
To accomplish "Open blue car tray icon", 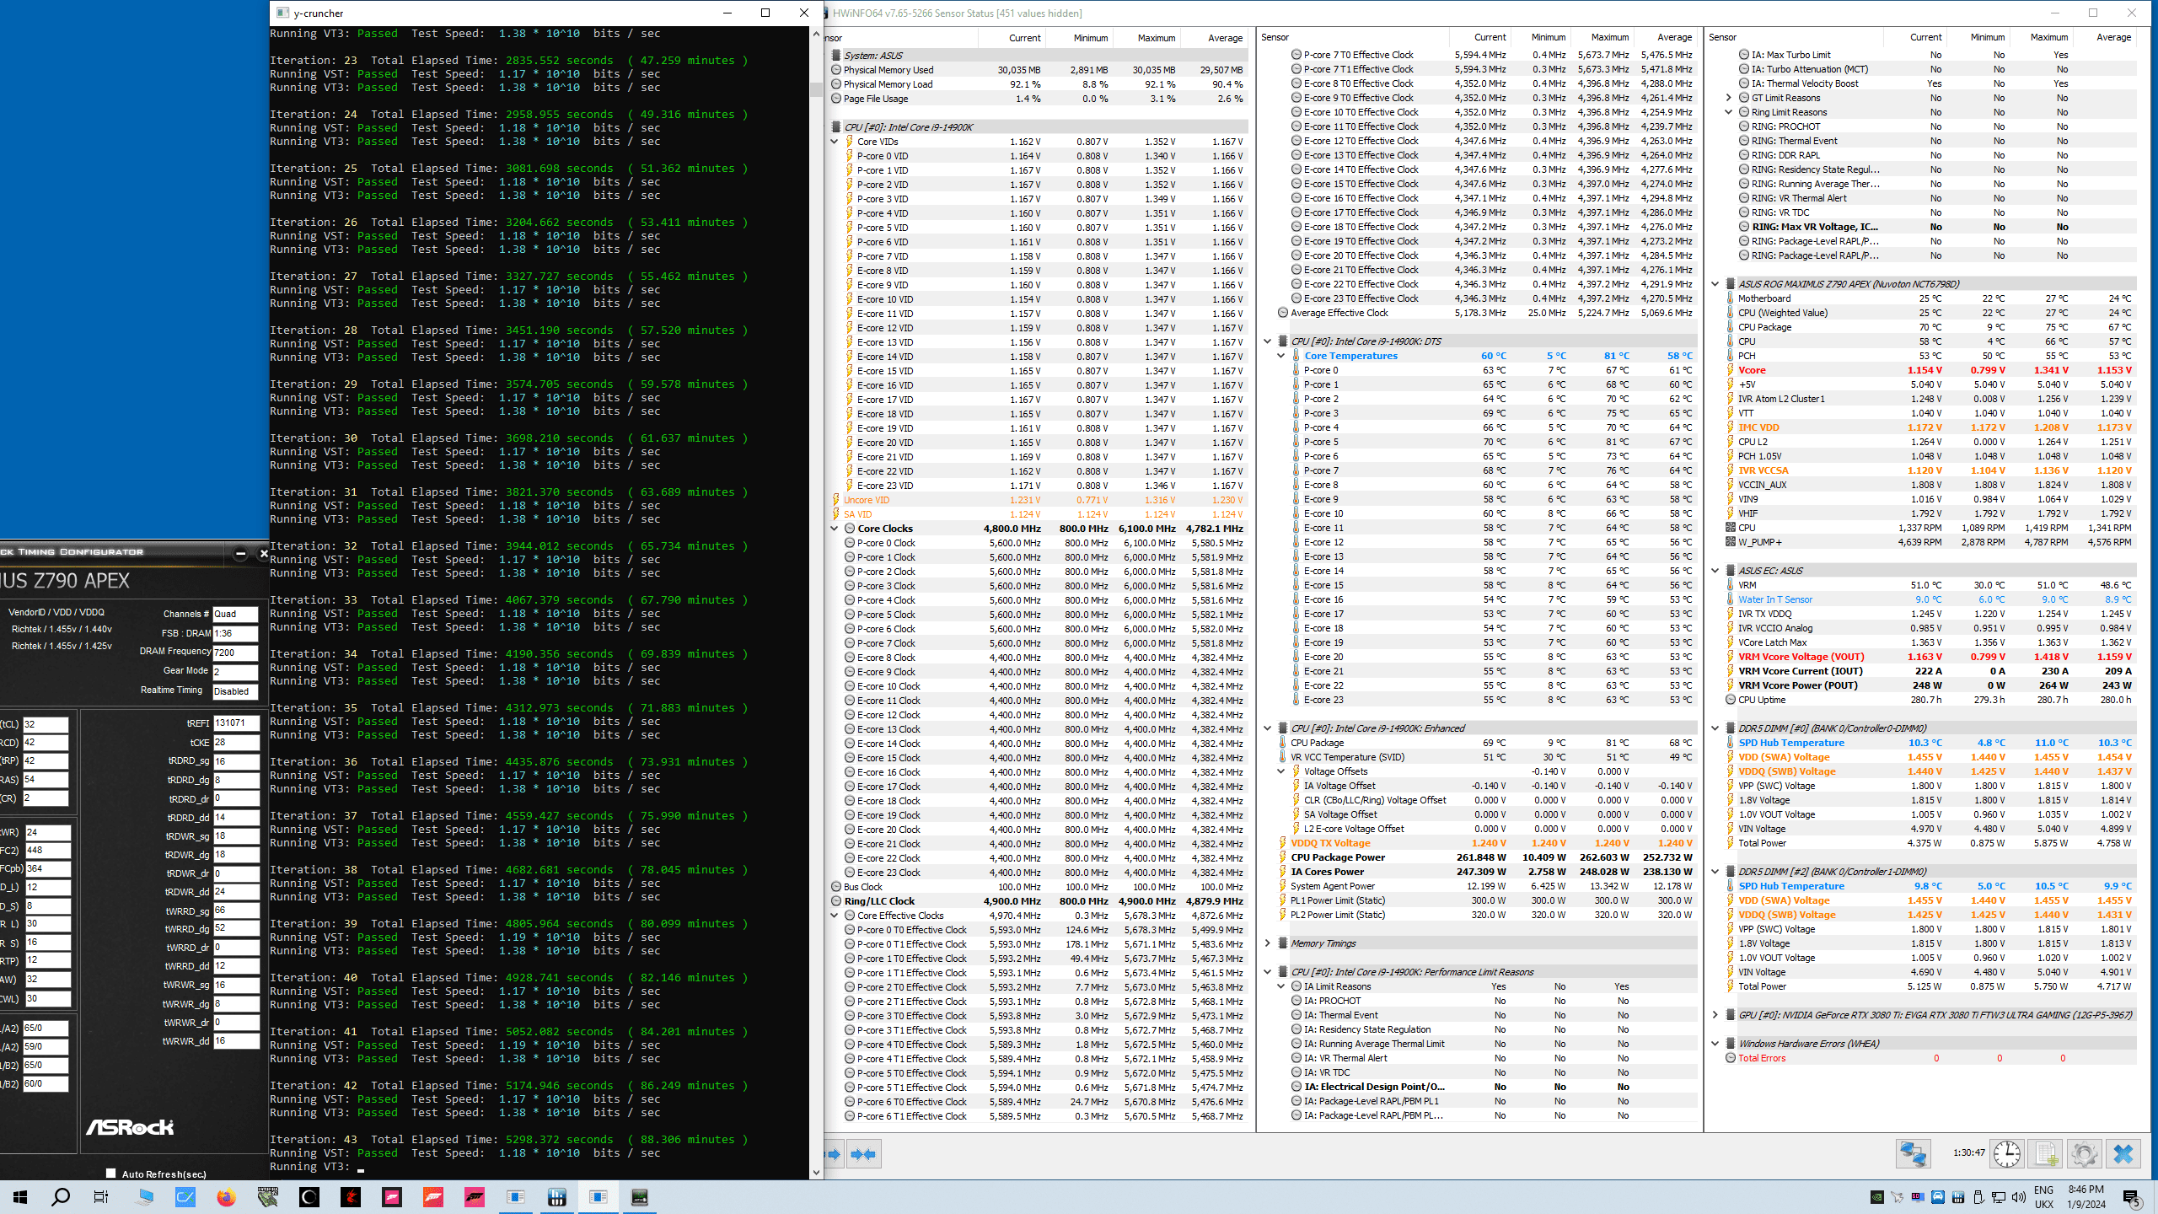I will coord(1938,1197).
